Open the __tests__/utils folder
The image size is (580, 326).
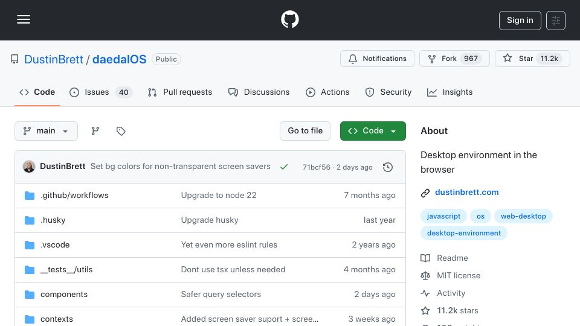point(66,269)
